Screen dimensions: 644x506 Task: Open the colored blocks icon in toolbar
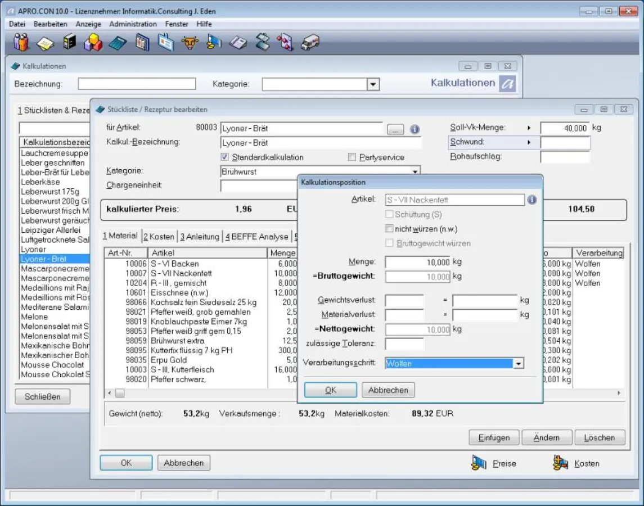point(93,43)
